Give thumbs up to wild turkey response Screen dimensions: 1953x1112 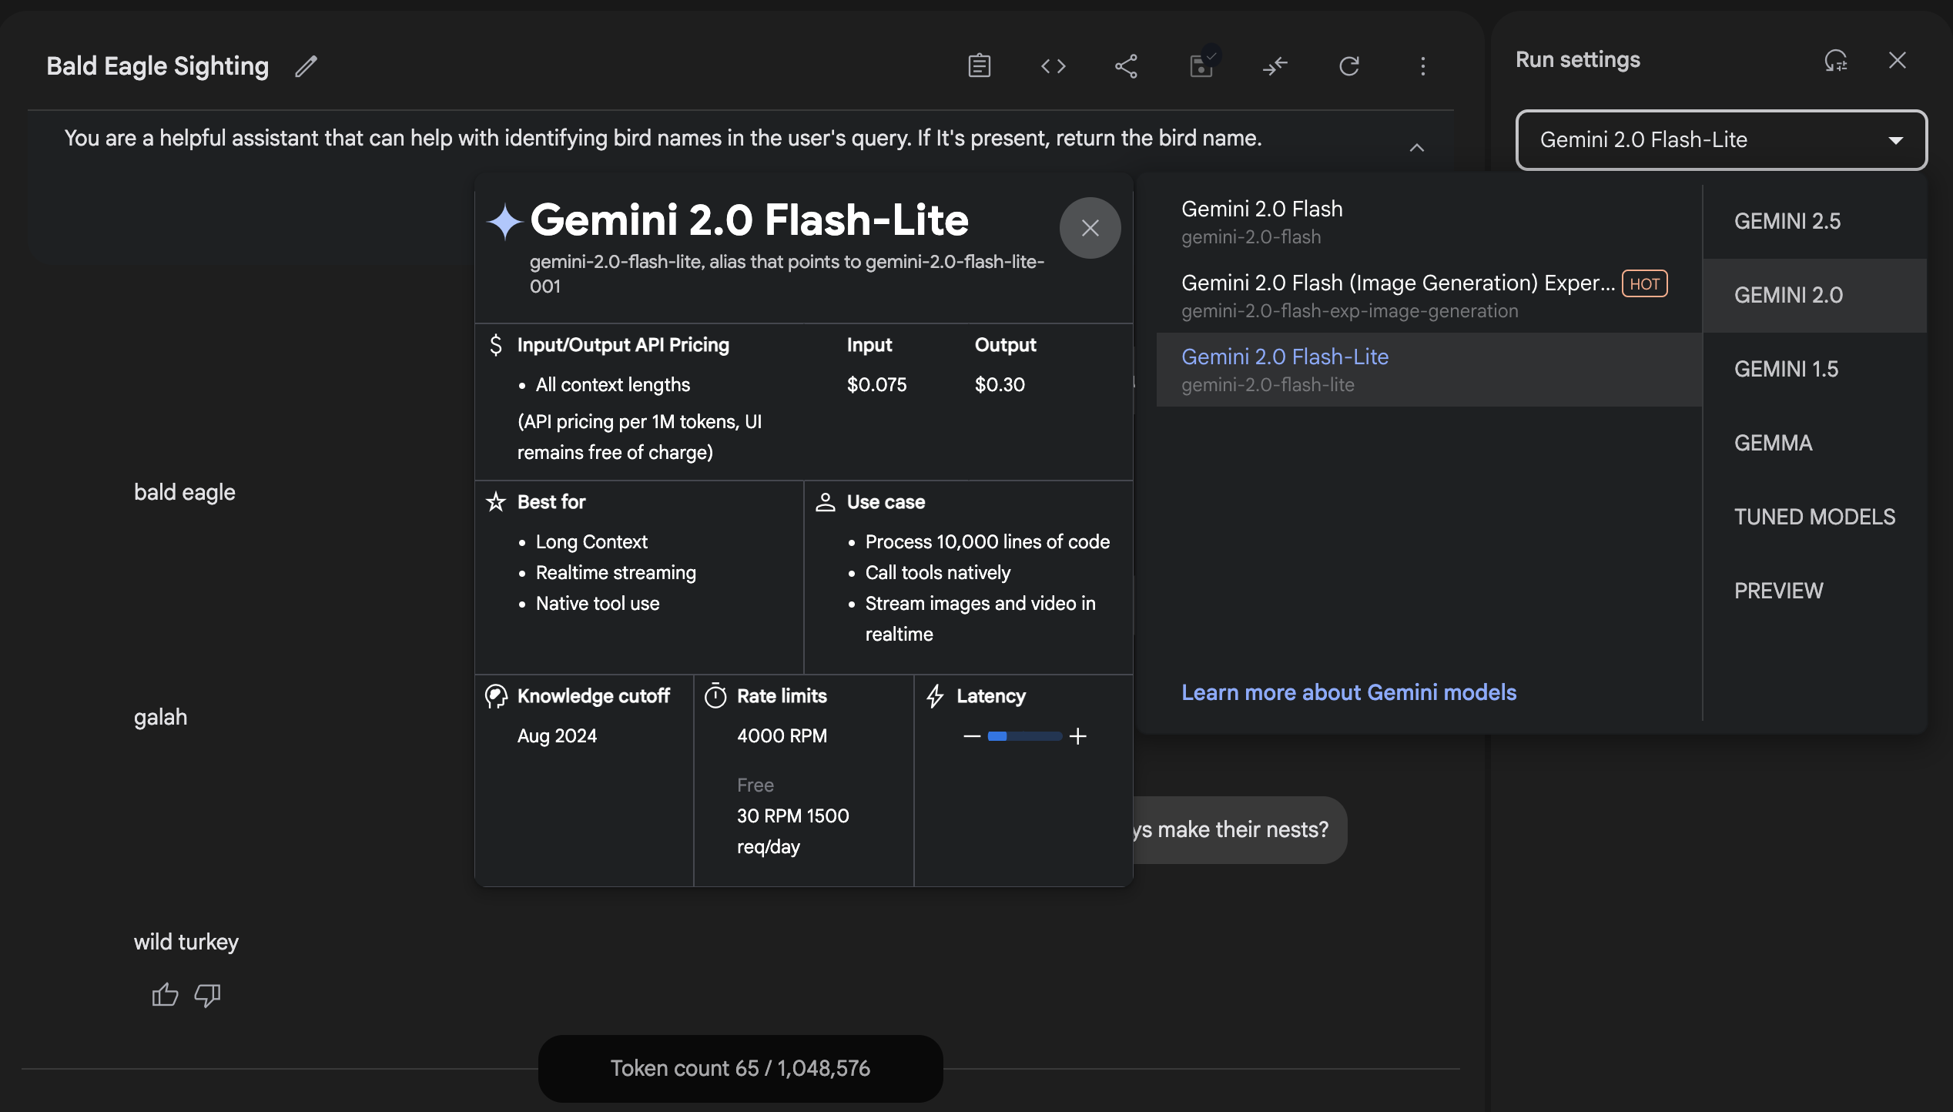(165, 995)
